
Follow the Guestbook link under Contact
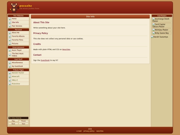45,60
